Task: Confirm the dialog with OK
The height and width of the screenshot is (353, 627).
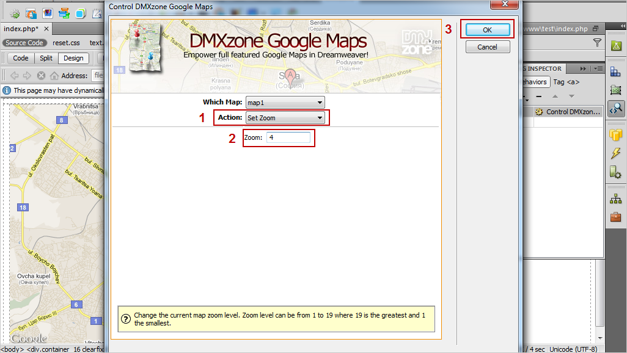Action: pos(488,30)
